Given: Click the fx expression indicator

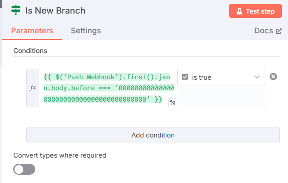Looking at the screenshot, I should point(33,88).
